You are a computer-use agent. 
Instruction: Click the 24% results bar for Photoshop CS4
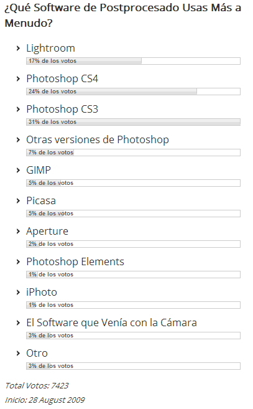[133, 92]
